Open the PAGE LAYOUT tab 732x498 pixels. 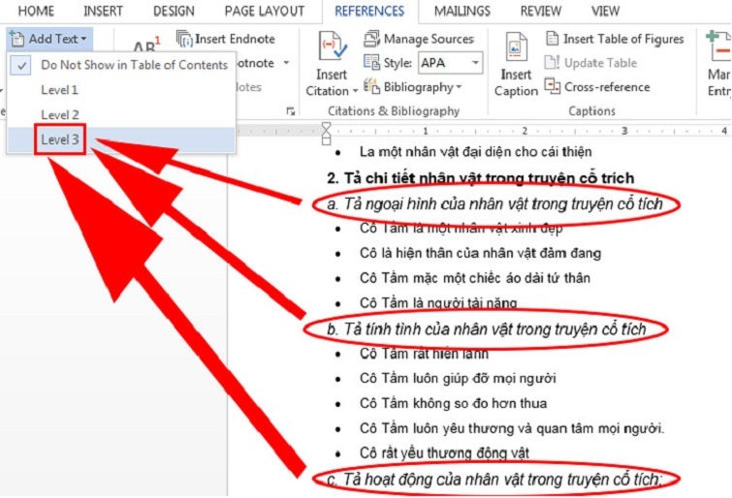pyautogui.click(x=265, y=12)
